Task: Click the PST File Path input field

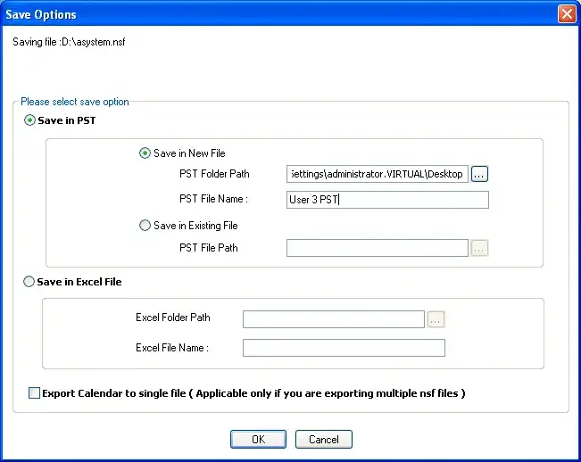Action: (x=377, y=248)
